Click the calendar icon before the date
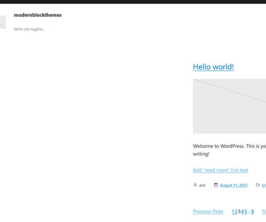Screen dimensions: 266x222 click(x=216, y=185)
